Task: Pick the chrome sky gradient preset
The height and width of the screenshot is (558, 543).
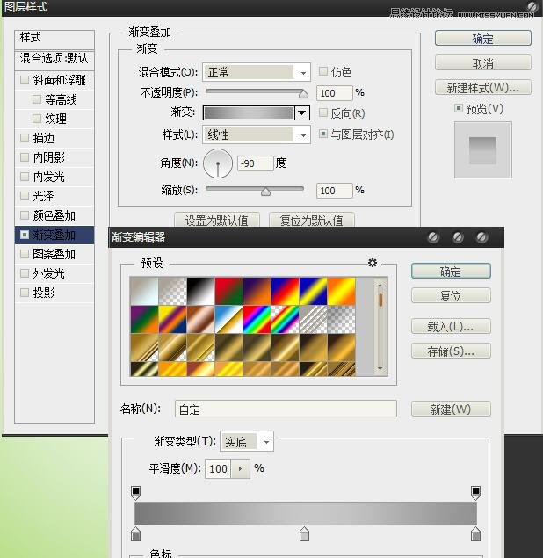Action: pos(228,319)
